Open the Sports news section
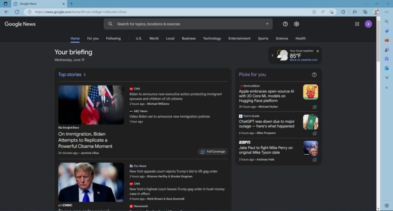 pyautogui.click(x=263, y=39)
